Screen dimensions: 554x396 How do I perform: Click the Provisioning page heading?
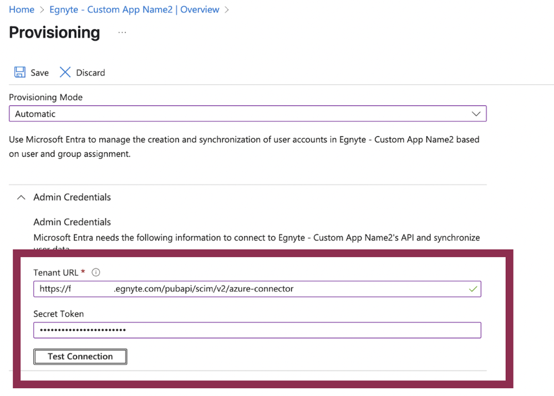(54, 33)
